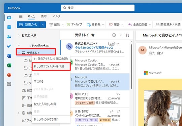The height and width of the screenshot is (126, 182).
Task: Open the 全員に返信 dropdown arrow
Action: click(x=150, y=25)
